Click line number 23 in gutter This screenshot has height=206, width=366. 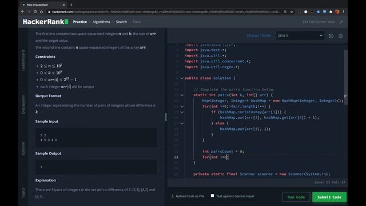[176, 157]
